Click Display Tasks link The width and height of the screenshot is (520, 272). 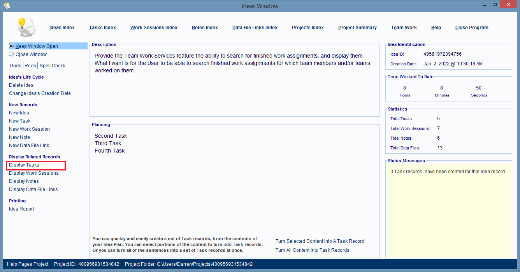pyautogui.click(x=24, y=165)
